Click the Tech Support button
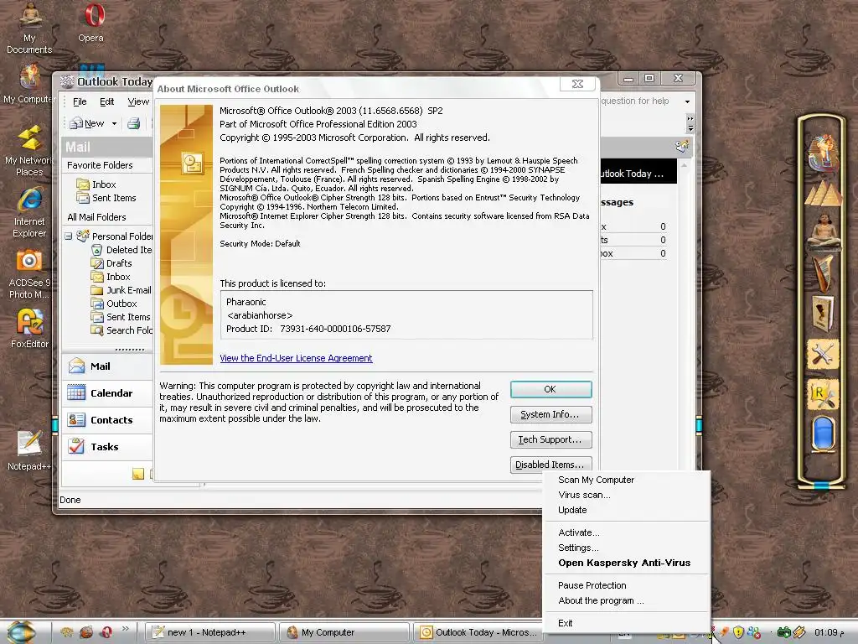This screenshot has width=858, height=644. (x=550, y=439)
